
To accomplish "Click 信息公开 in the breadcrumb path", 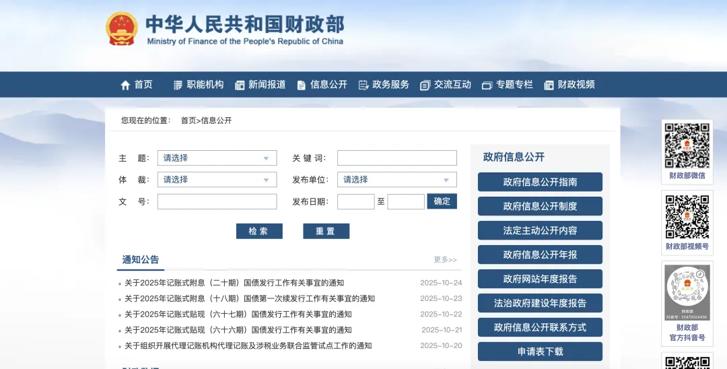I will [216, 121].
